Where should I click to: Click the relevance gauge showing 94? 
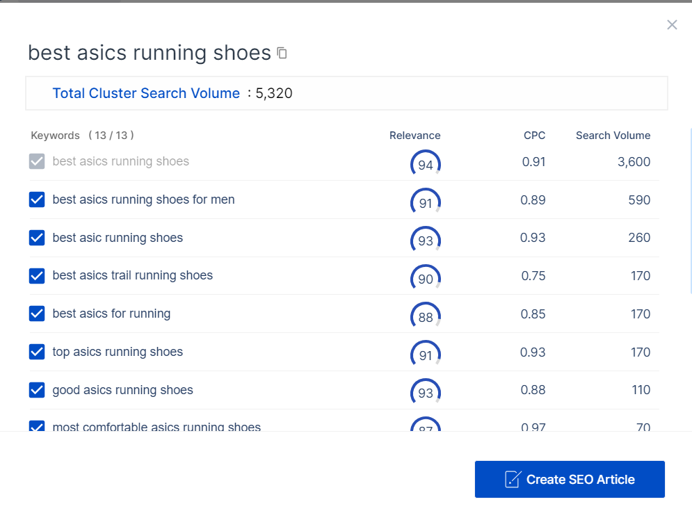(426, 164)
